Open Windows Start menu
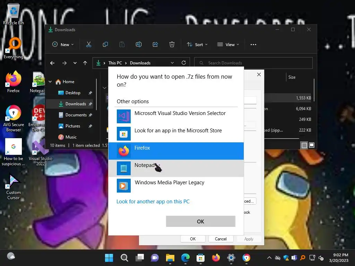This screenshot has width=355, height=266. [109, 258]
